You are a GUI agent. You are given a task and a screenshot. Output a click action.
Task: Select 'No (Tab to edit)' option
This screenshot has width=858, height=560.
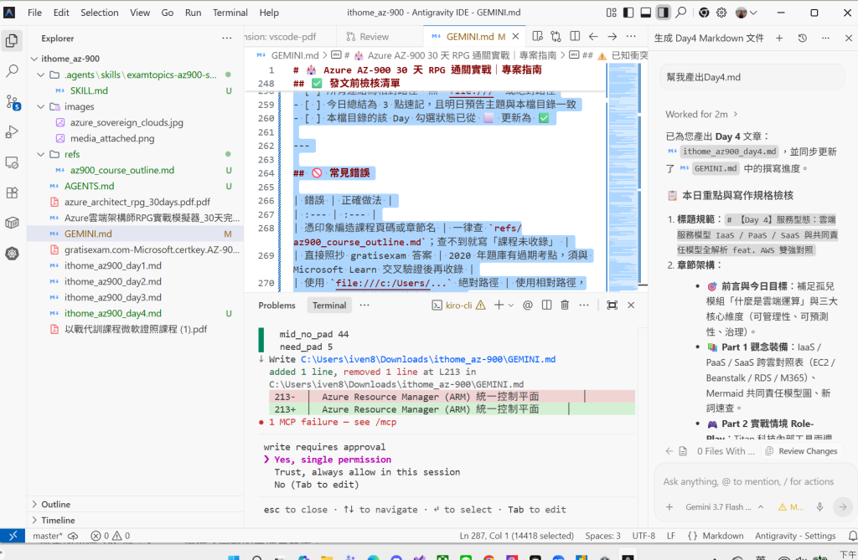tap(317, 485)
